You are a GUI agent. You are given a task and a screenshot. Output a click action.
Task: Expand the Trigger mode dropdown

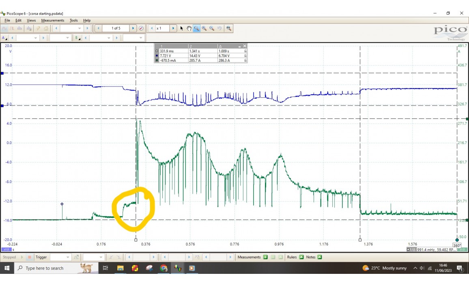coord(68,257)
